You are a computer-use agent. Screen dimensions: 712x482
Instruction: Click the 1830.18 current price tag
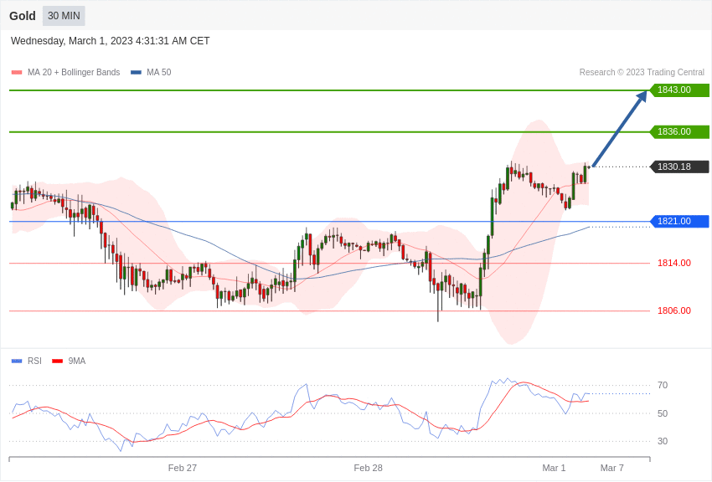[680, 167]
